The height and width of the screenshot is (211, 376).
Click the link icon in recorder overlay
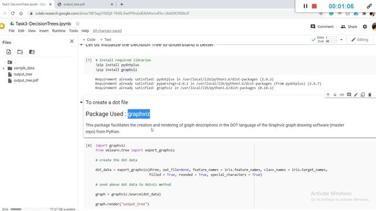coord(369,6)
